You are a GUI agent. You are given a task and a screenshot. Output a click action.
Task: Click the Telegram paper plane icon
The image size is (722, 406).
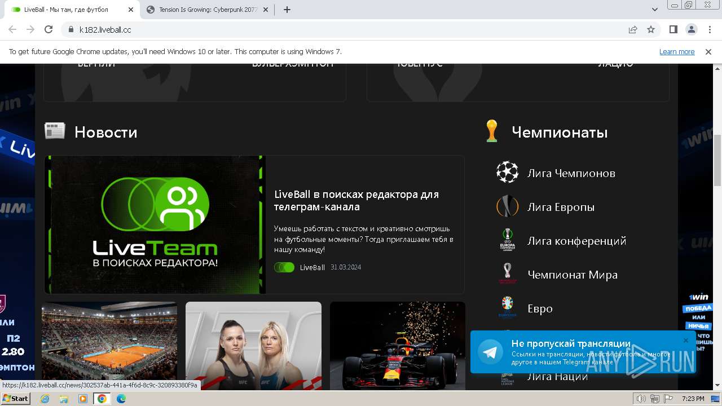click(490, 352)
